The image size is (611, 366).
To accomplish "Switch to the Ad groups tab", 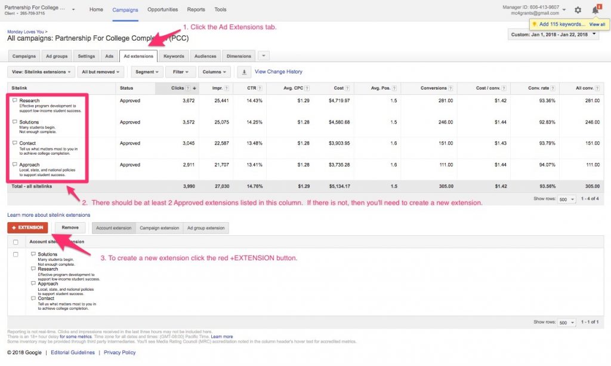I will 57,56.
